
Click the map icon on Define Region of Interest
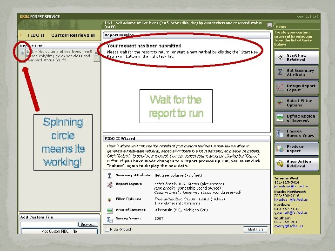coord(280,118)
